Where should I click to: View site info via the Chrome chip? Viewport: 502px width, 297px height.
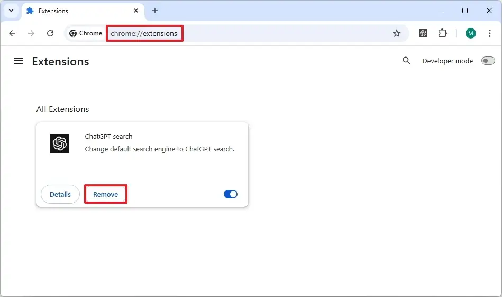click(86, 33)
